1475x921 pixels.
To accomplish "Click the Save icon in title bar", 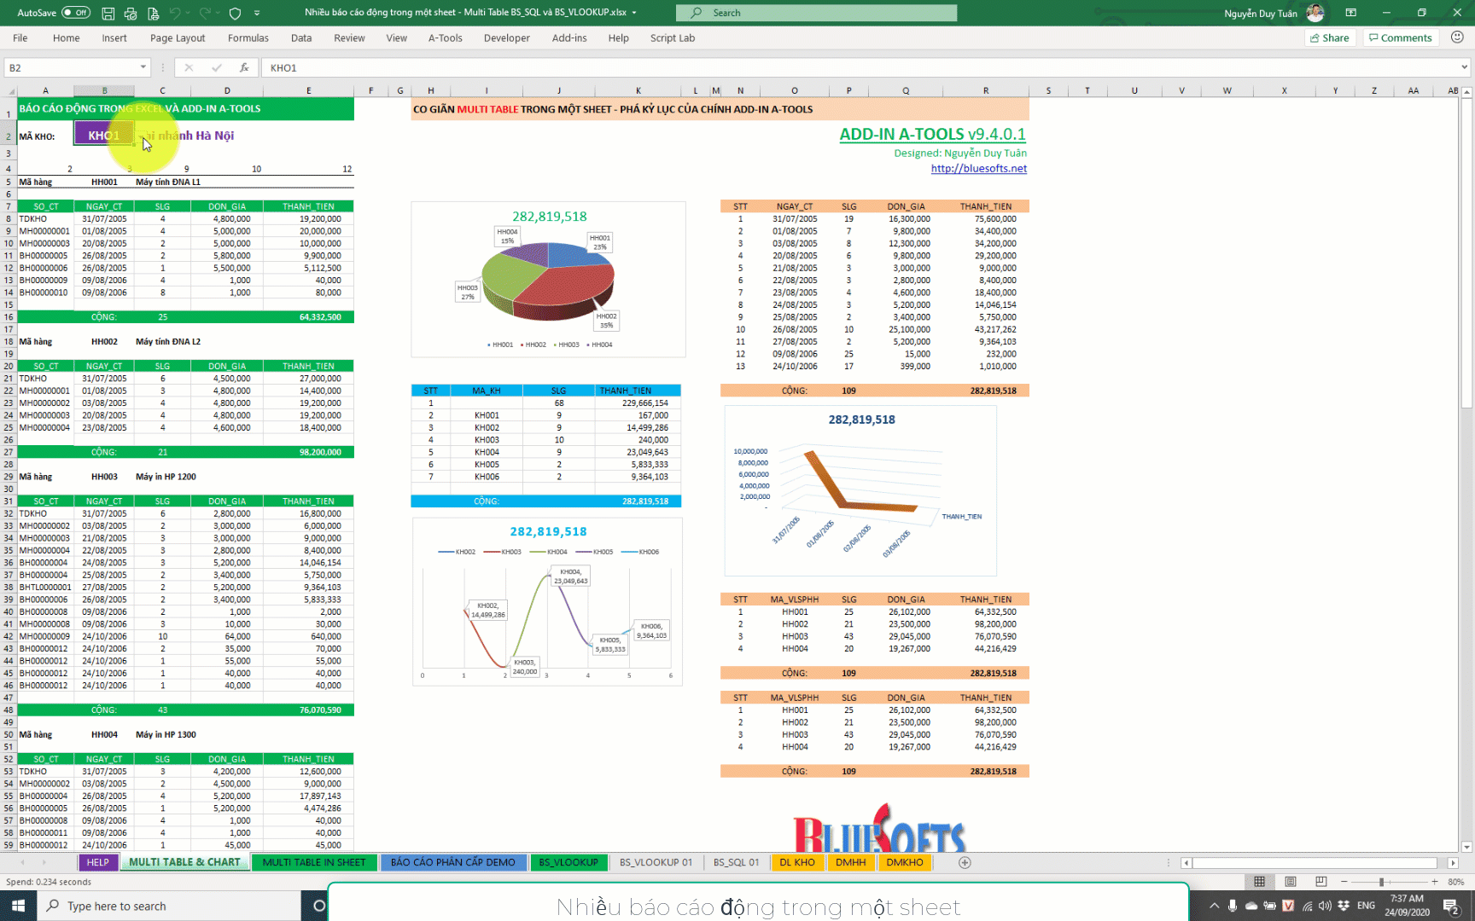I will (x=108, y=13).
